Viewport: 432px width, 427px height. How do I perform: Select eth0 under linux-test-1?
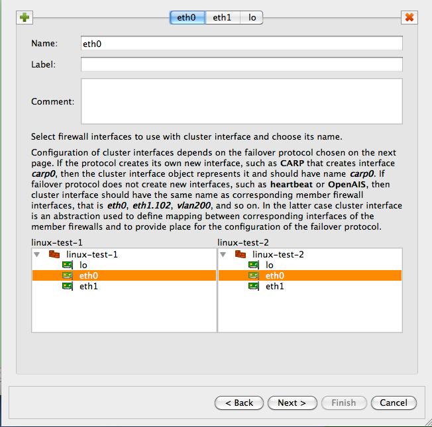coord(124,275)
